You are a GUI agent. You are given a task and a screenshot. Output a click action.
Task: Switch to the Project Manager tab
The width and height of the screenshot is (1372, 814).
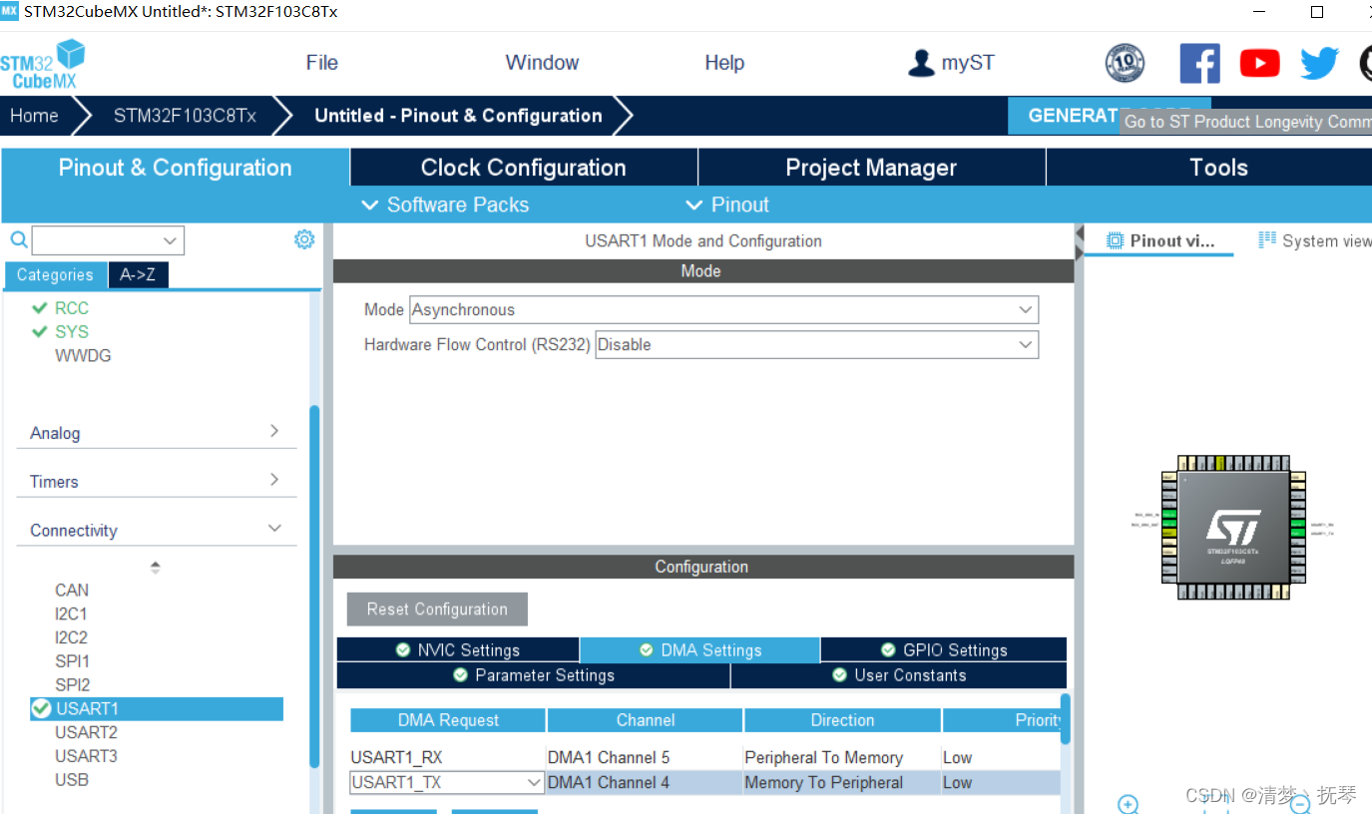(x=871, y=168)
